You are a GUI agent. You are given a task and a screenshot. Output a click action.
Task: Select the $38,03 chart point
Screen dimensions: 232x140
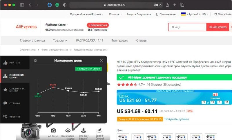[68, 91]
